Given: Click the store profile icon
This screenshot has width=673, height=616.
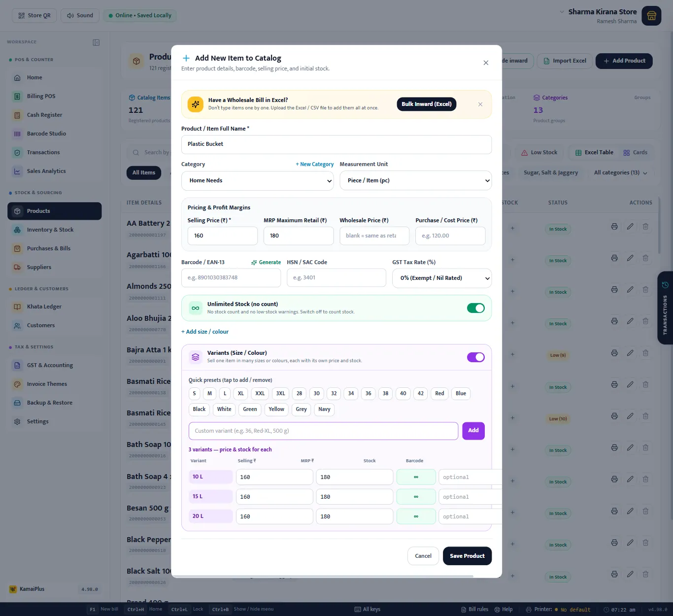Looking at the screenshot, I should (x=651, y=16).
